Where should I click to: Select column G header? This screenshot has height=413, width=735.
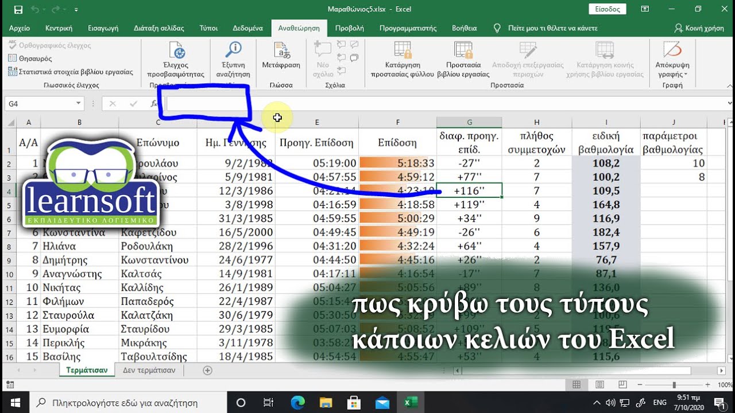(x=469, y=122)
